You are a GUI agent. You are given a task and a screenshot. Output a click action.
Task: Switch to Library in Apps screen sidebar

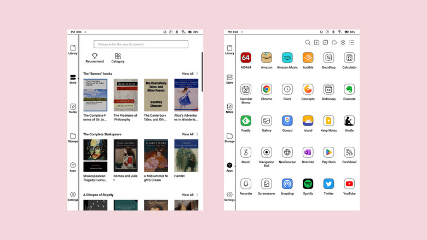tap(229, 50)
